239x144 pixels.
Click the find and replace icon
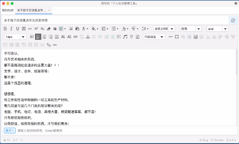49,45
